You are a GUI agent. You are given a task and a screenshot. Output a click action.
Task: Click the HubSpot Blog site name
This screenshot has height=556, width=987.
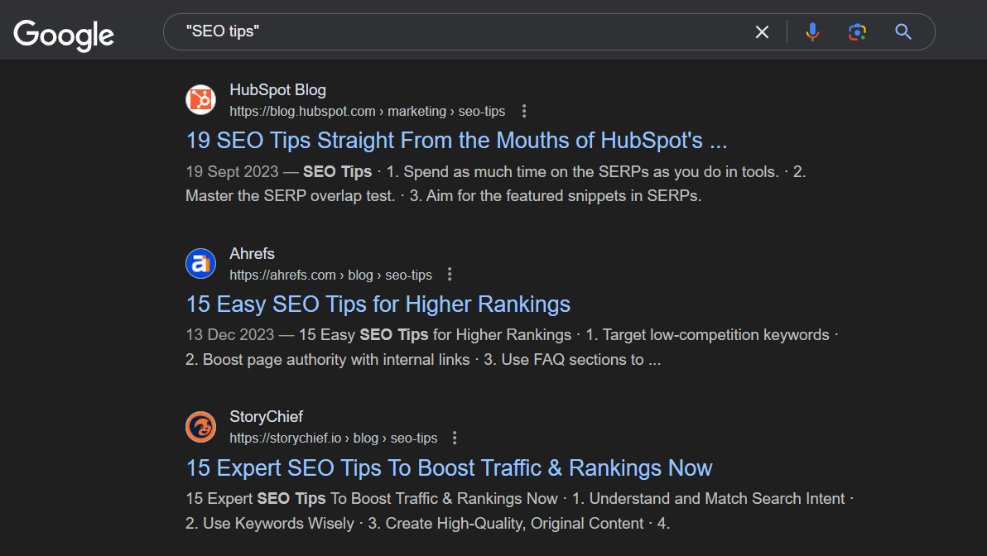277,90
